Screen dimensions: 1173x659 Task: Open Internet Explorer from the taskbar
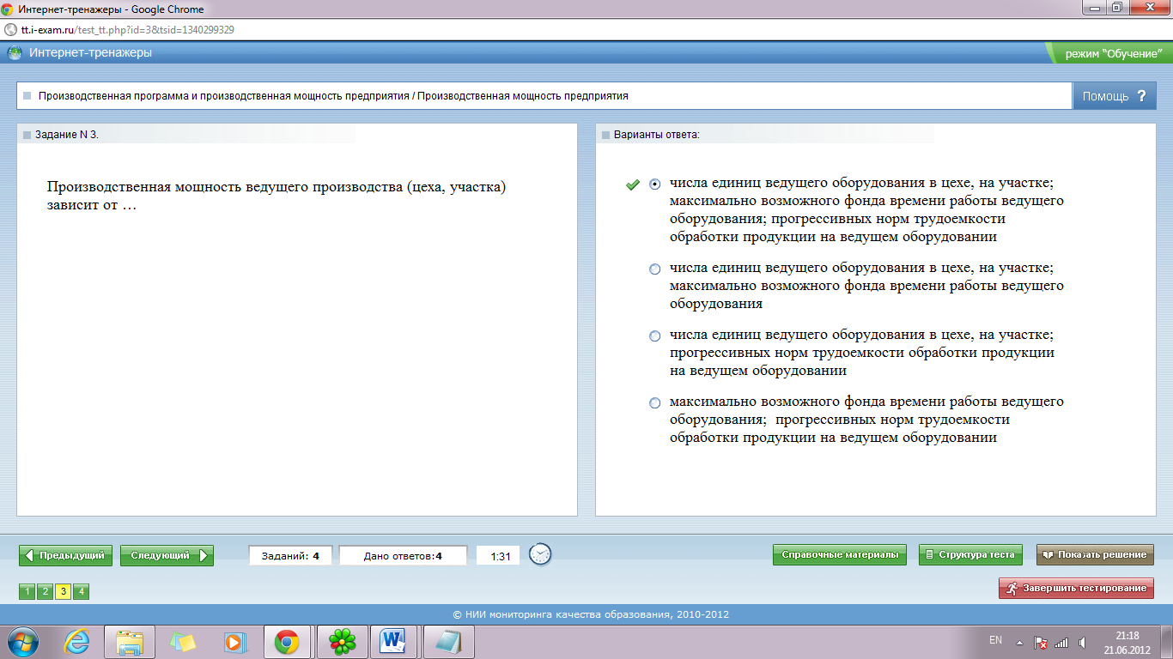[76, 641]
